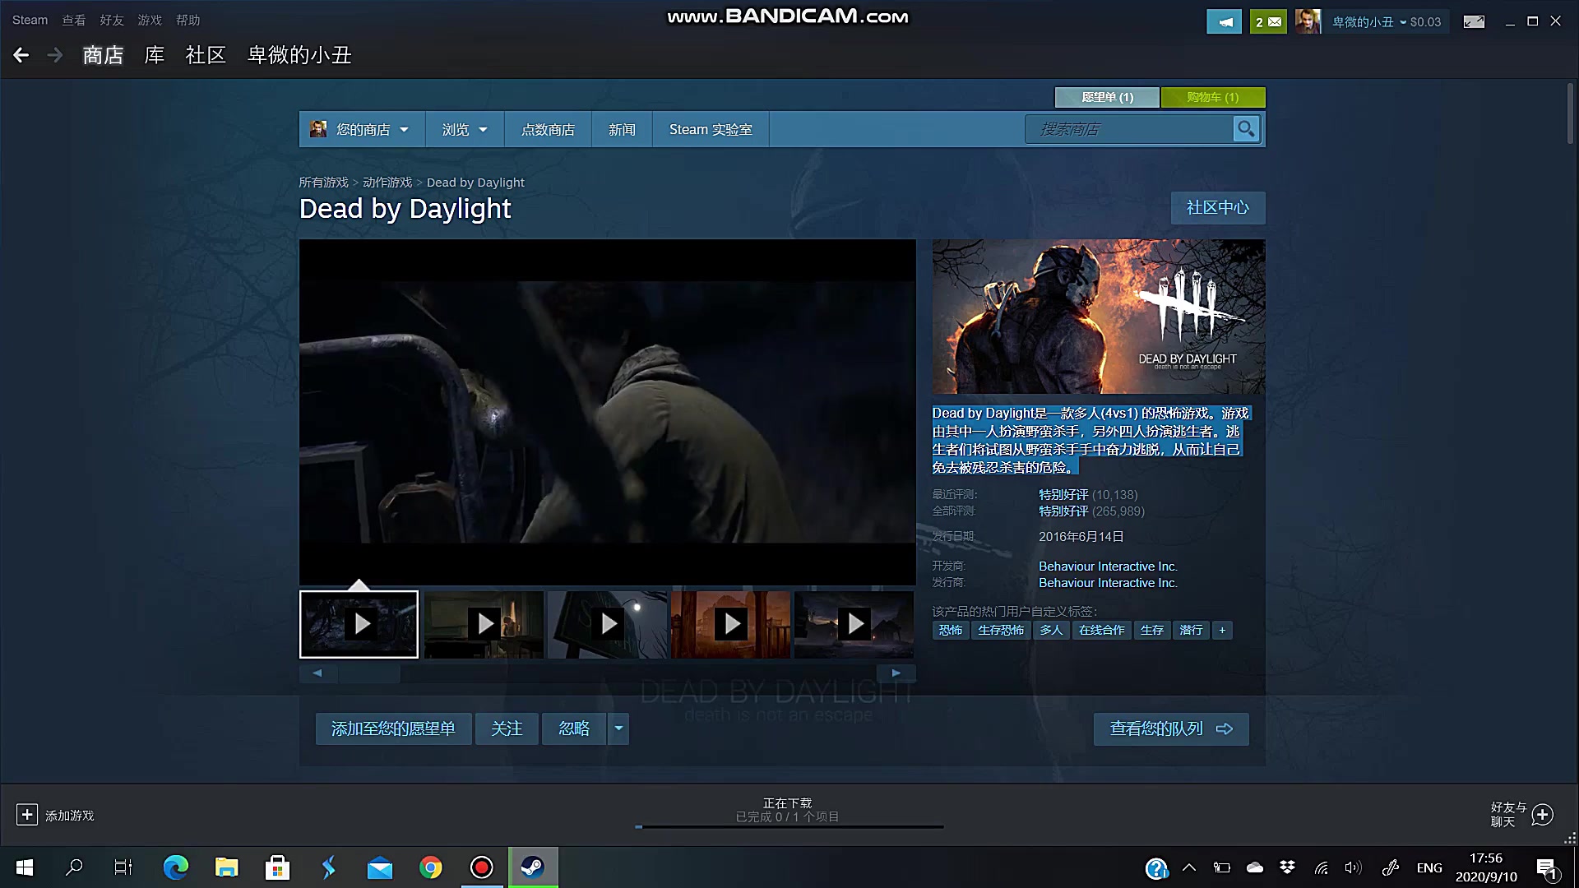Open 点数商店 in store nav
This screenshot has width=1579, height=888.
click(548, 129)
